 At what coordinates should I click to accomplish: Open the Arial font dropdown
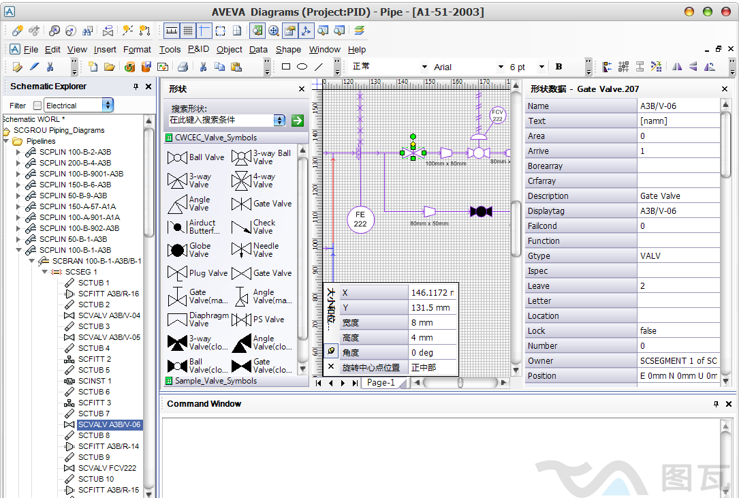501,67
